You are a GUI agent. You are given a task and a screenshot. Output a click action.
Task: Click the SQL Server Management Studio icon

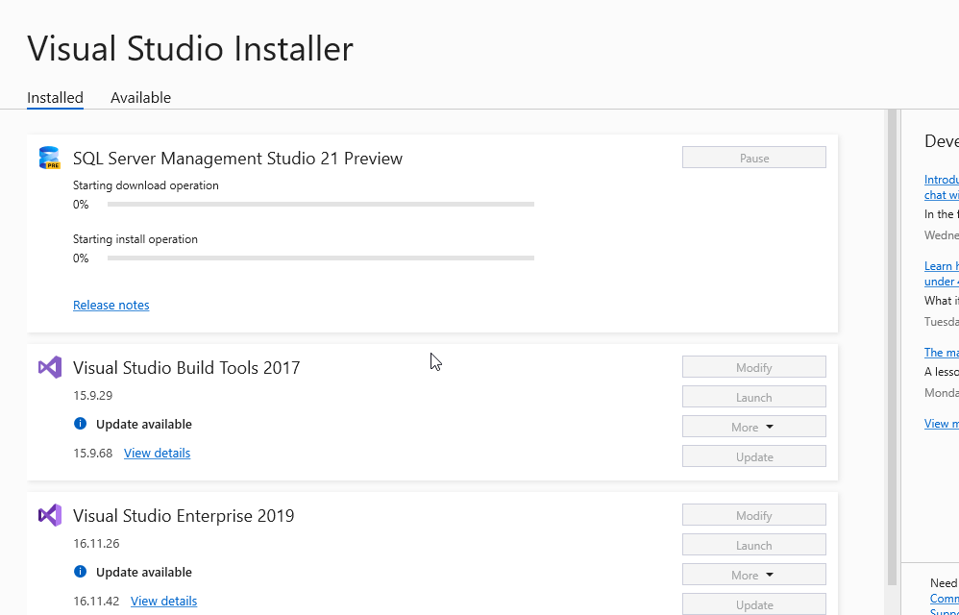tap(49, 159)
